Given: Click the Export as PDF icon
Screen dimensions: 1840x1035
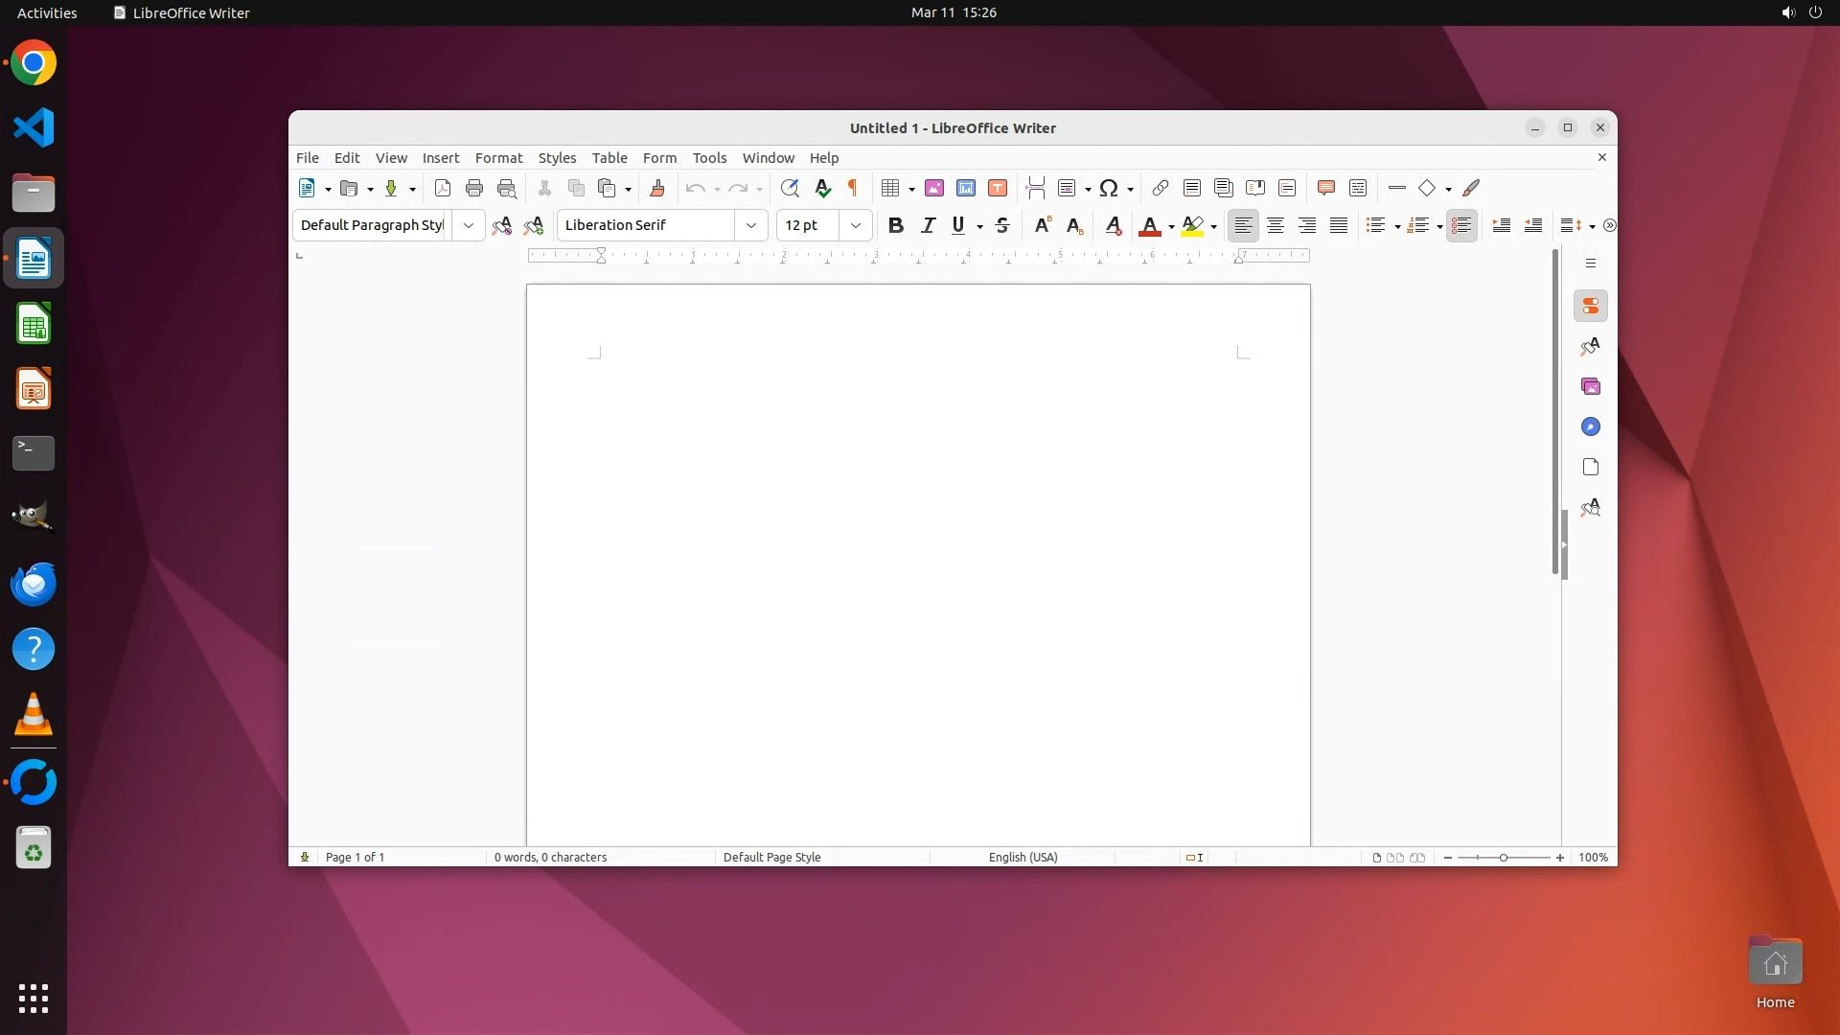Looking at the screenshot, I should [x=443, y=188].
